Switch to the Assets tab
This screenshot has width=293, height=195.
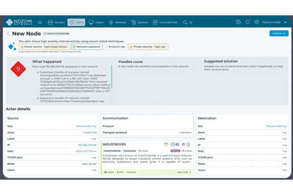97,22
